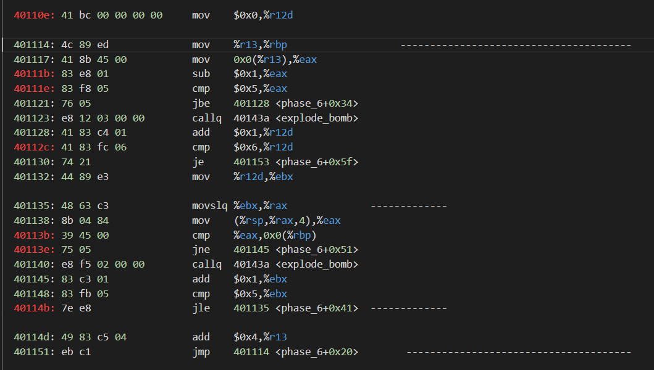Image resolution: width=654 pixels, height=370 pixels.
Task: Click bytes 41 83 fc 06
Action: pyautogui.click(x=94, y=147)
